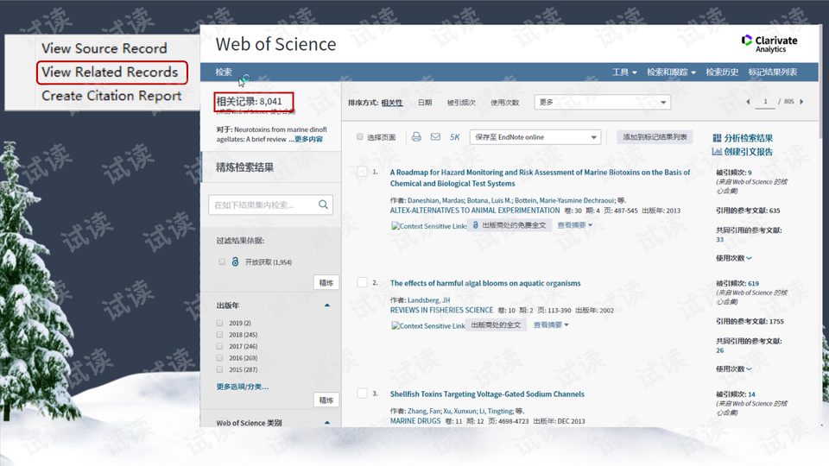Check the box for result 2
829x466 pixels.
pos(362,282)
